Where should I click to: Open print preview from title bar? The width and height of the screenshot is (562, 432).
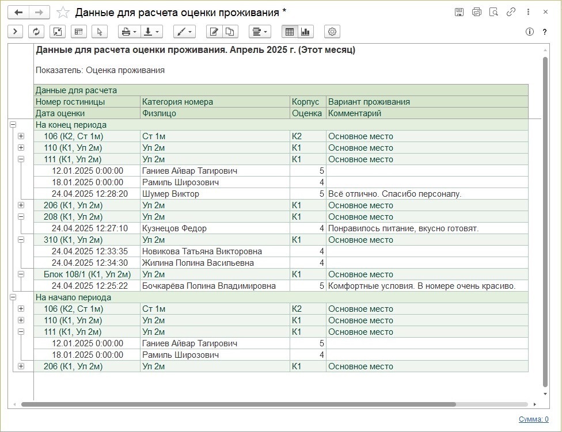click(493, 12)
